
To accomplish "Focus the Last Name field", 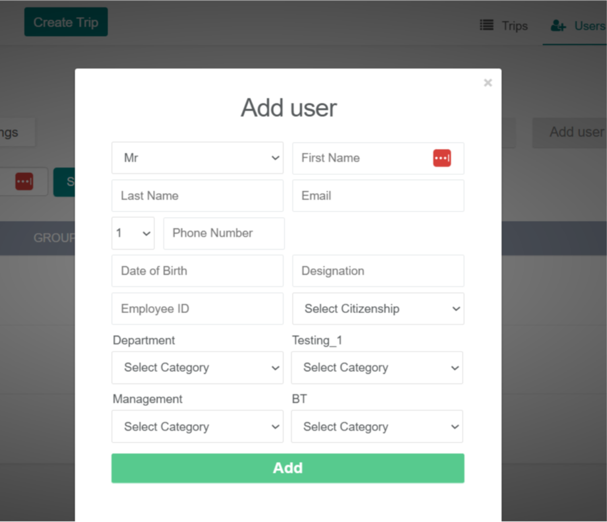I will [x=197, y=196].
